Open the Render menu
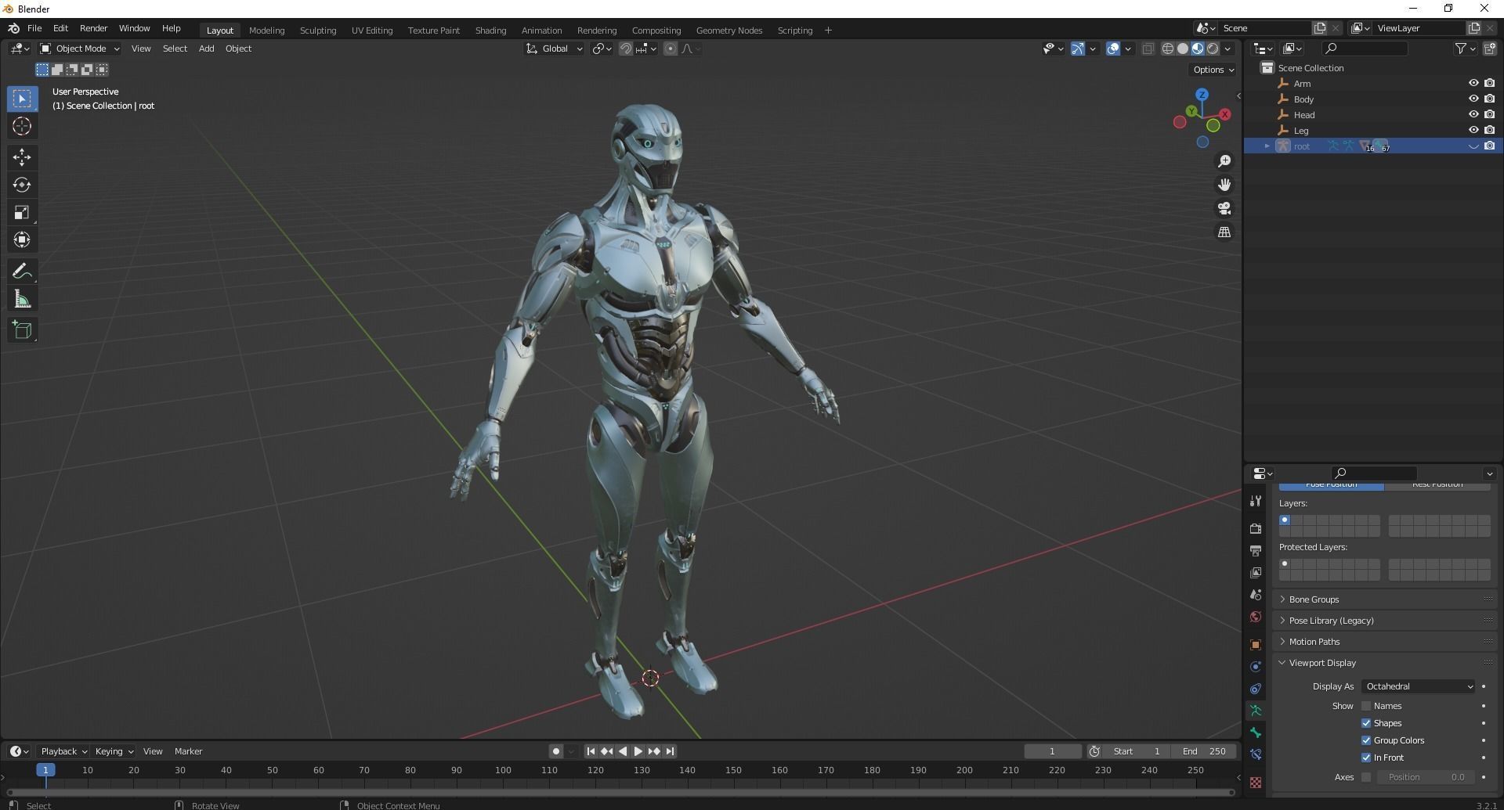Screen dimensions: 1504x810 pyautogui.click(x=93, y=28)
